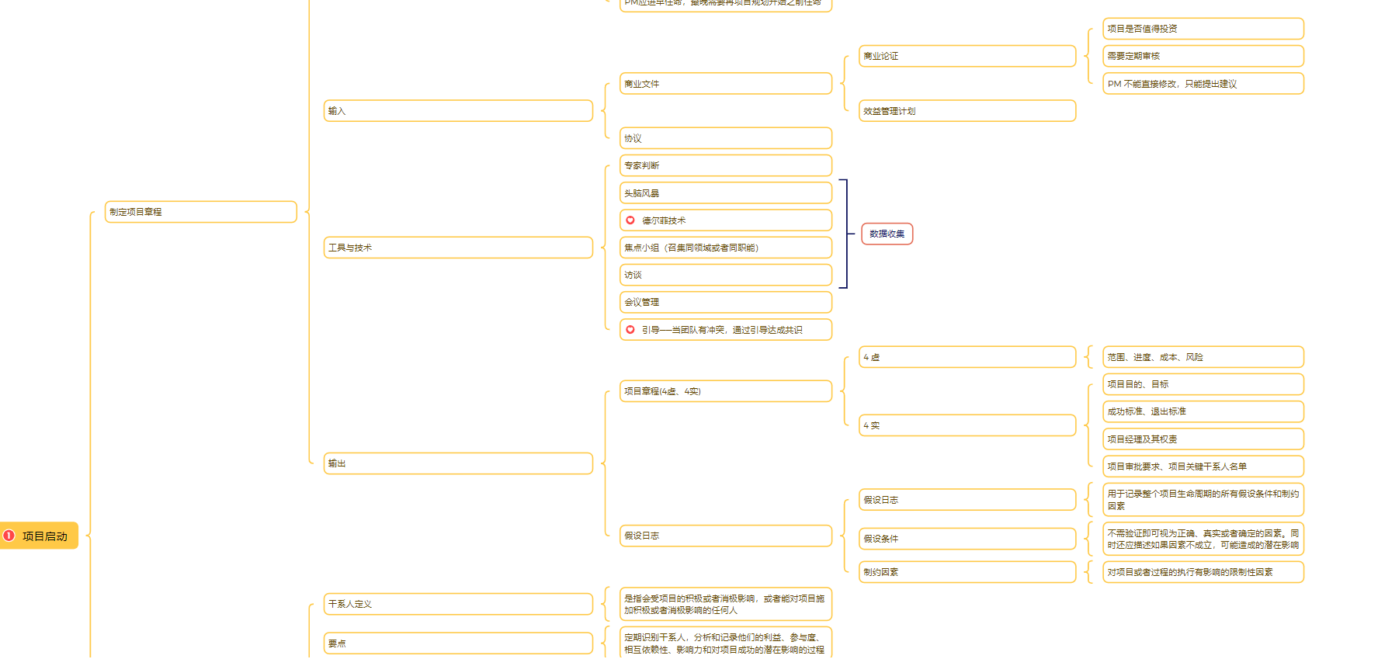Click the 4 实 node
The image size is (1378, 659).
point(967,425)
